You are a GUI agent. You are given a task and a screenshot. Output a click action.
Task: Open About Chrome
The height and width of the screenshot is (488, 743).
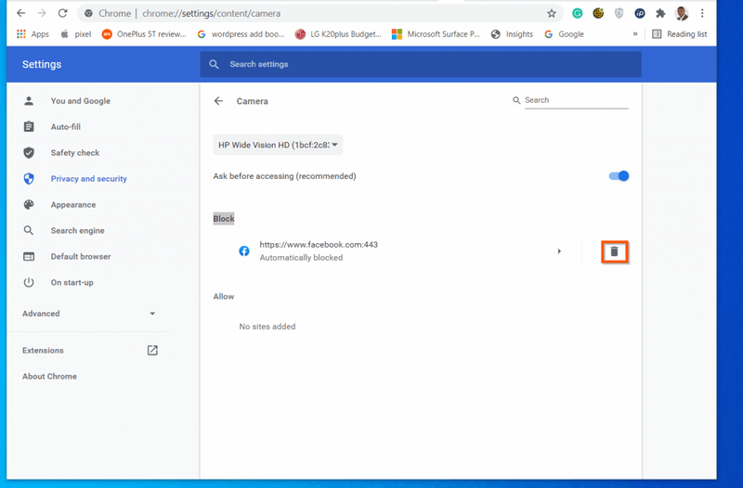pos(49,377)
